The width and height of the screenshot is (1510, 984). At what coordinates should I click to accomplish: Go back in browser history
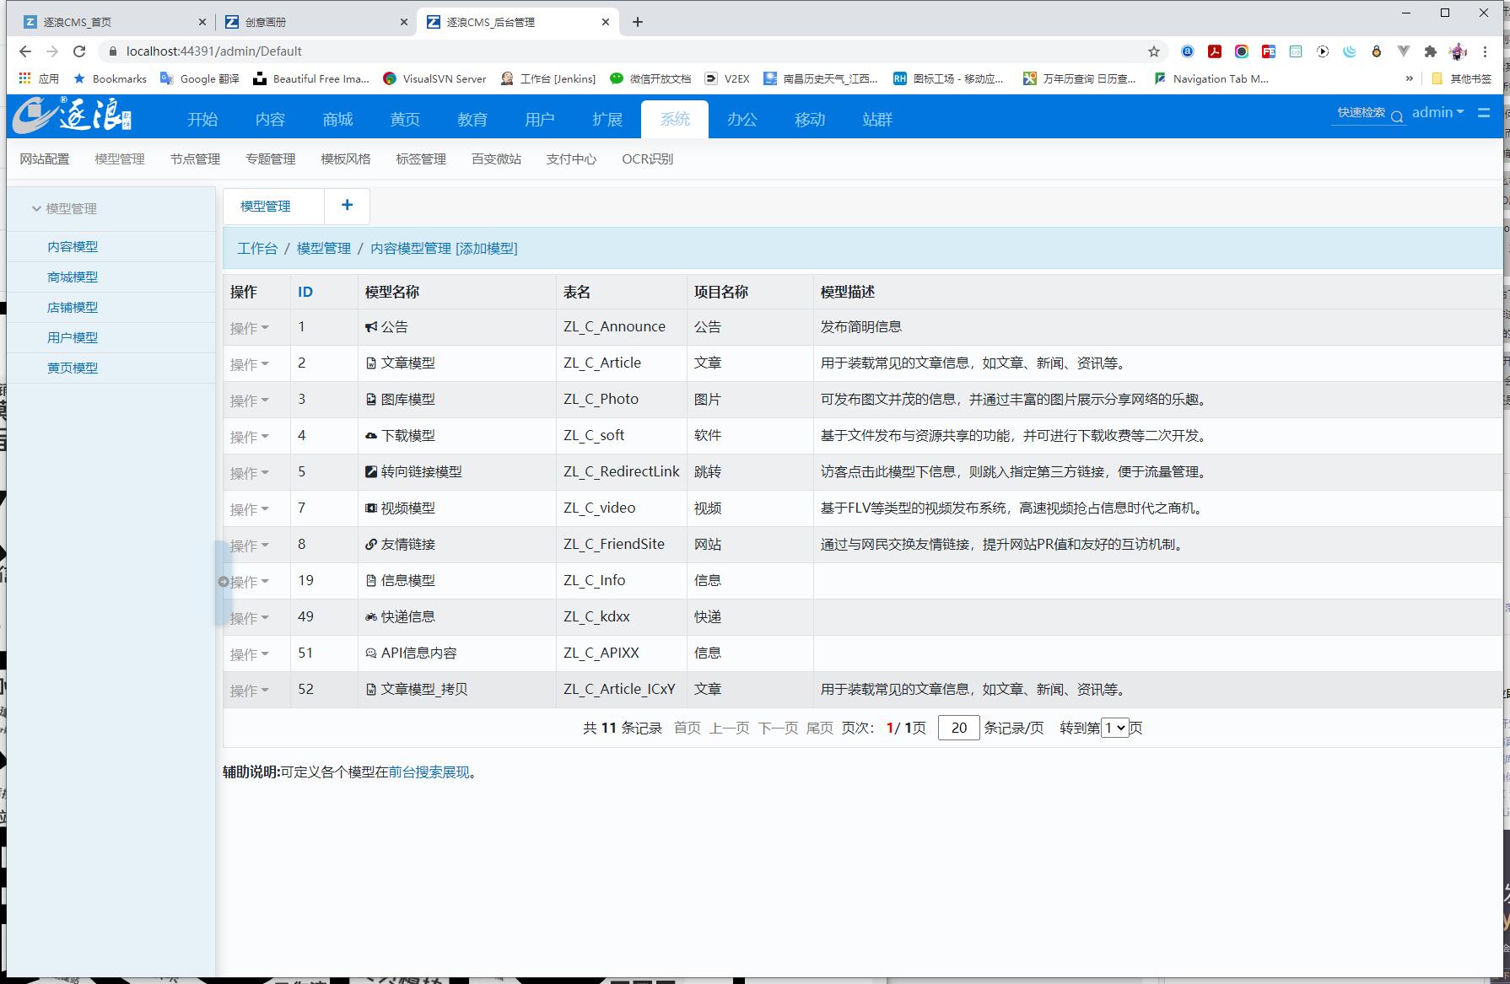25,51
